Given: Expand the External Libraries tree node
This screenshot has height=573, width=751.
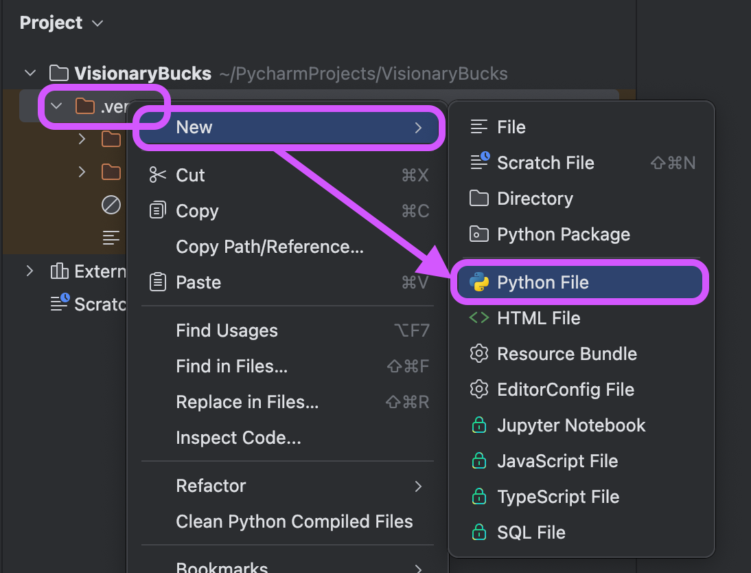Looking at the screenshot, I should click(29, 271).
